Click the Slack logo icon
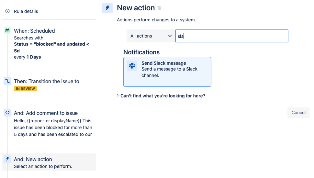 pos(132,66)
